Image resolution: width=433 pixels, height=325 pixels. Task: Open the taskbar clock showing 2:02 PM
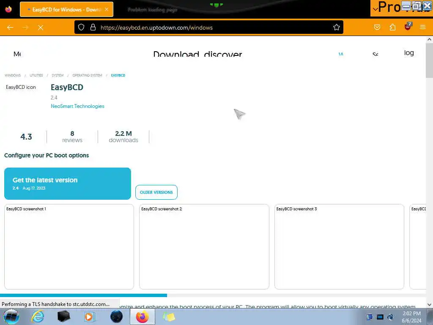411,317
